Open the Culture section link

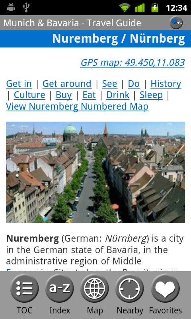coord(29,95)
